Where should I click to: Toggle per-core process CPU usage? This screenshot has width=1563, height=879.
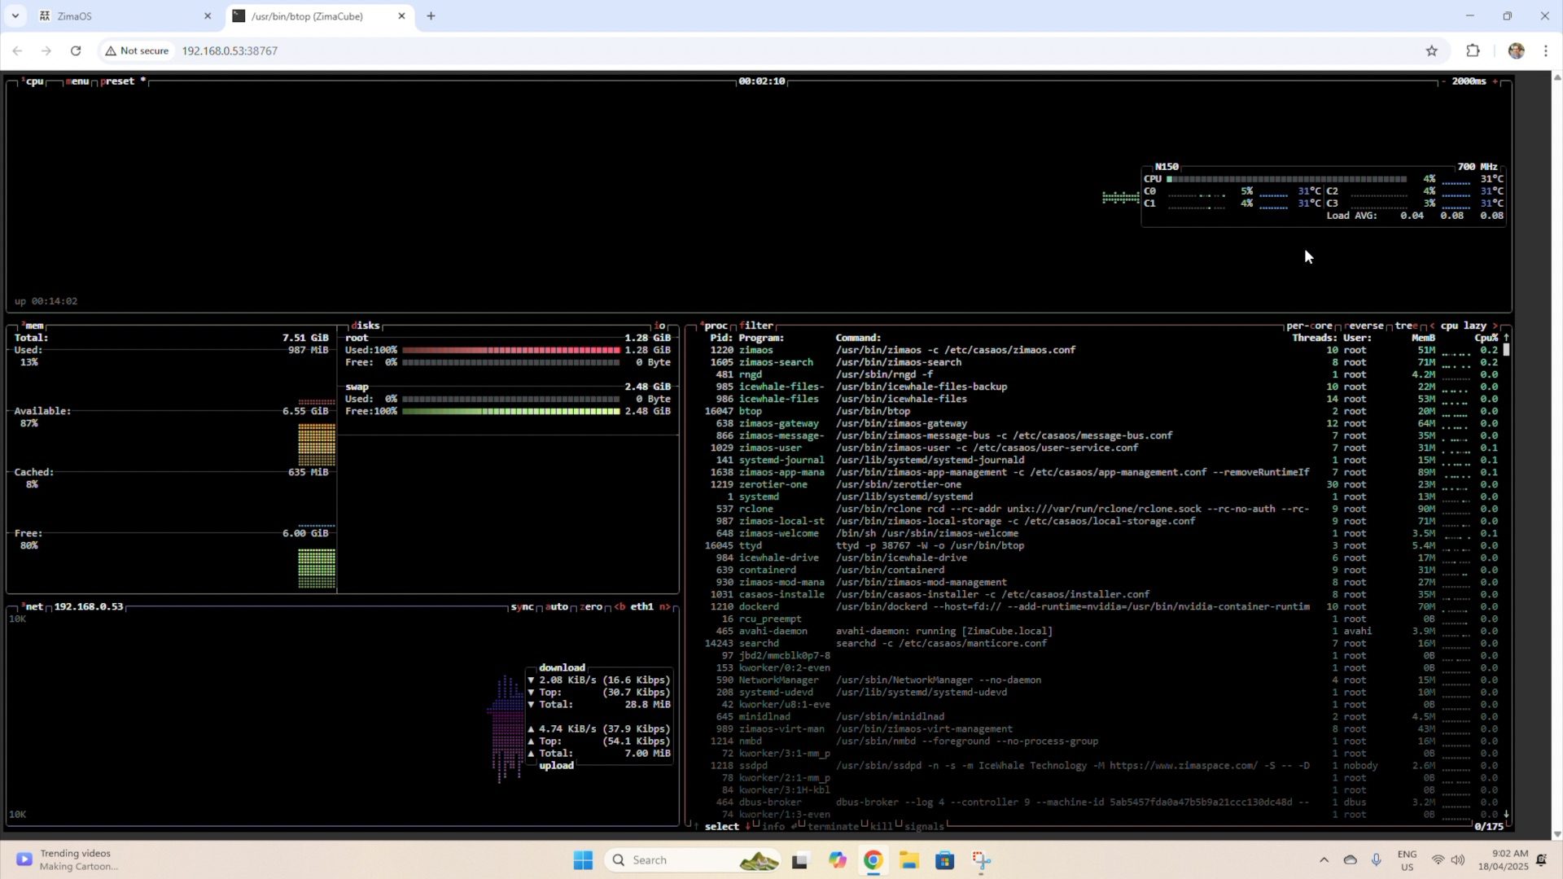coord(1309,326)
